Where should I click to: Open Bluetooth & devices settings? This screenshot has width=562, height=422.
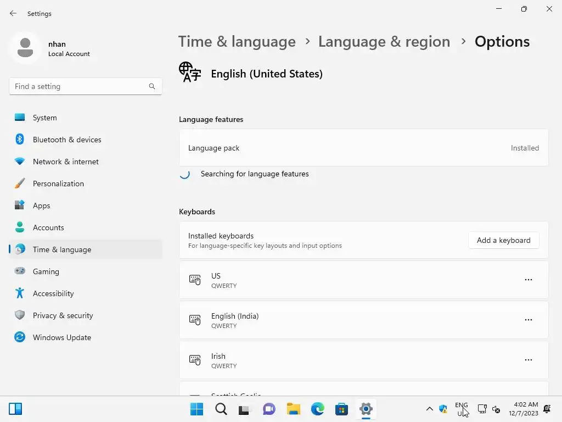click(85, 140)
